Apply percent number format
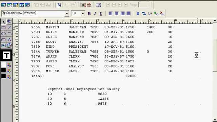 click(144, 14)
